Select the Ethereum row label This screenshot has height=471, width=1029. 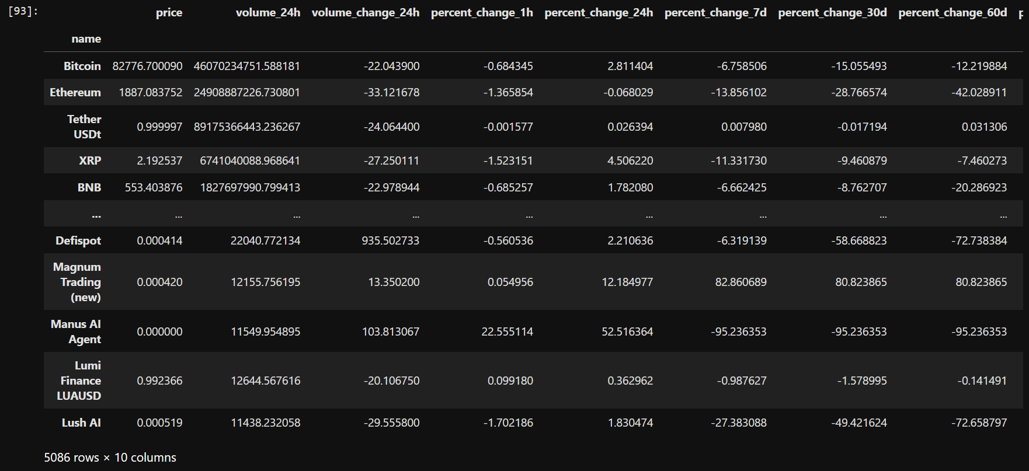(75, 92)
